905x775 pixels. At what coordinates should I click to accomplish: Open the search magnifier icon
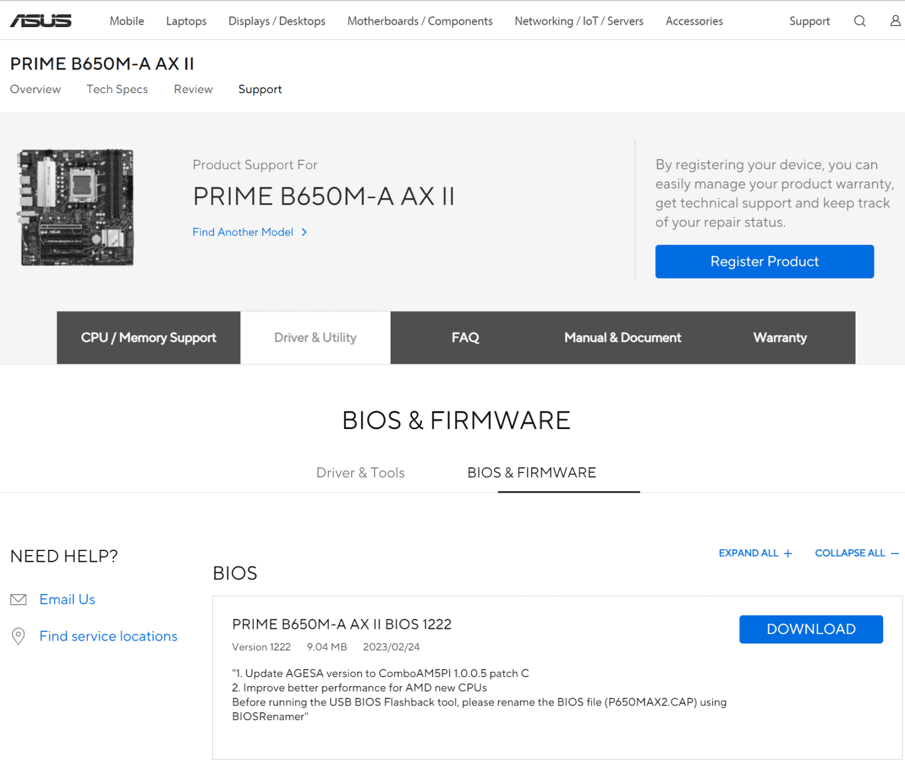[860, 21]
